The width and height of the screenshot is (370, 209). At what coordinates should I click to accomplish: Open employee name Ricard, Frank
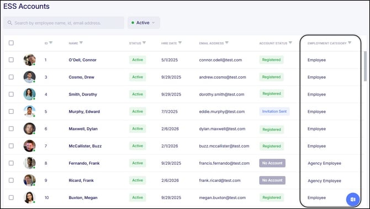click(81, 180)
